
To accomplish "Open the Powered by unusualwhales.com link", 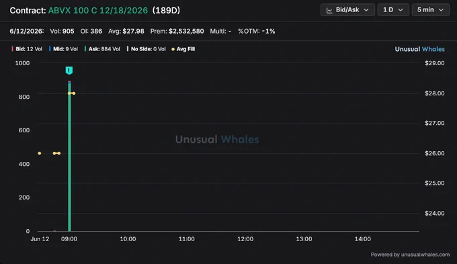I will click(x=410, y=255).
